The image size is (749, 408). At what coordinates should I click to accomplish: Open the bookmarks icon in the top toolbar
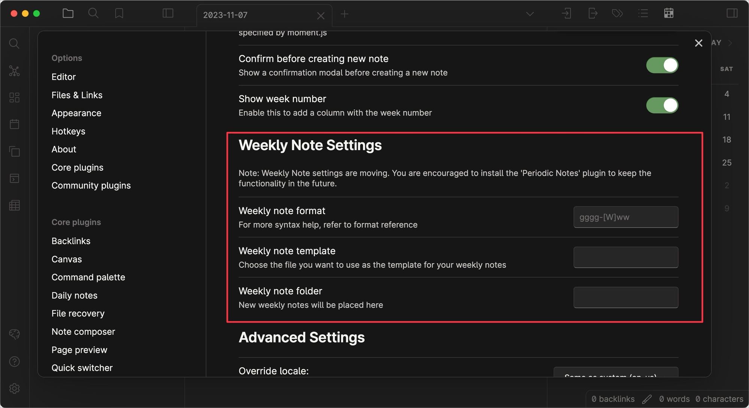pos(119,13)
